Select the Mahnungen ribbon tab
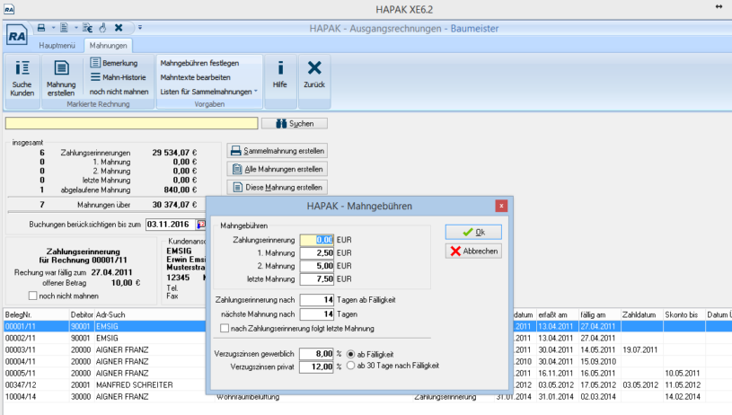732x415 pixels. click(109, 45)
